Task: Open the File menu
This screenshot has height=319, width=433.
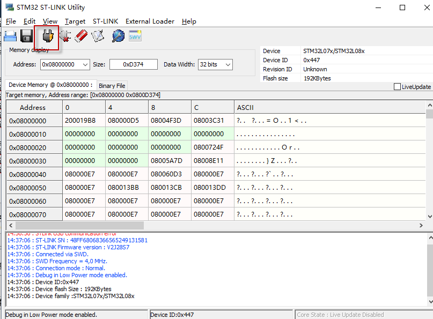Action: [x=11, y=21]
